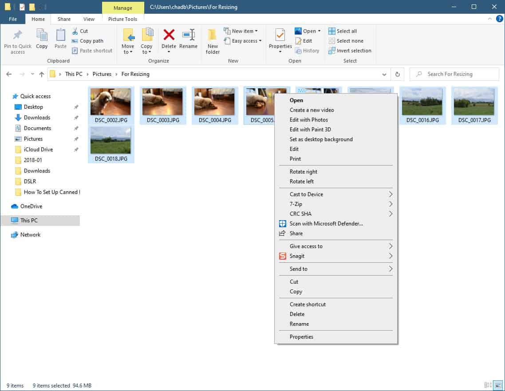Choose Edit with Paint 3D

tap(336, 130)
